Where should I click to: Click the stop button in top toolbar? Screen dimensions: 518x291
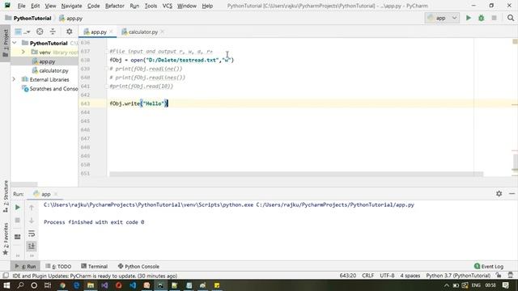[495, 18]
